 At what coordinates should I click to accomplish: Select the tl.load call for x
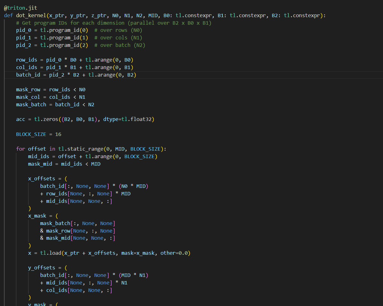point(51,253)
